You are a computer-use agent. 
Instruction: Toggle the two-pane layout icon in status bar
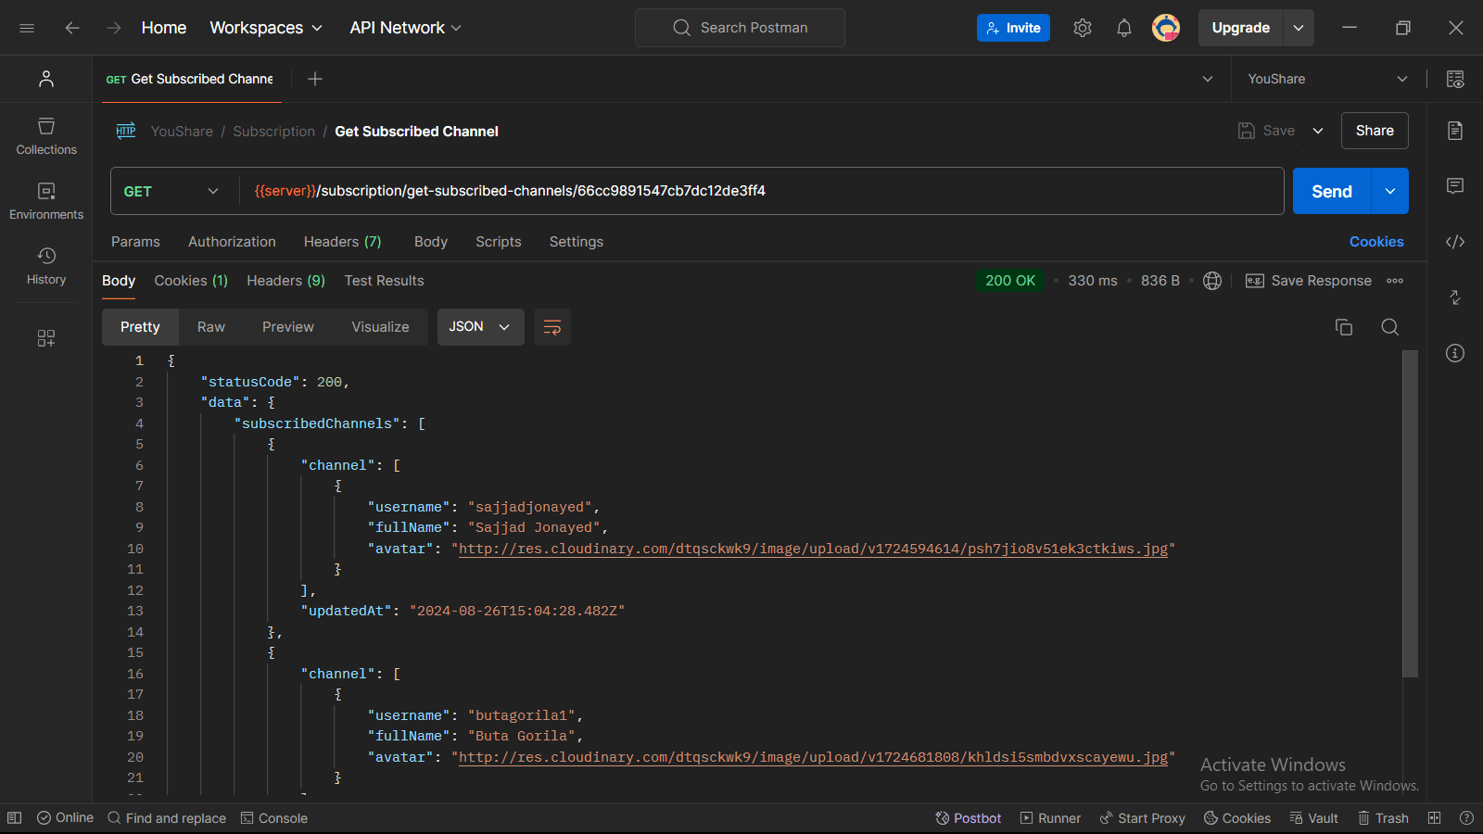1434,818
